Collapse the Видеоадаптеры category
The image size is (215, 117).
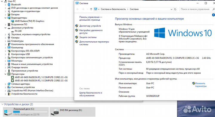coord(5,18)
